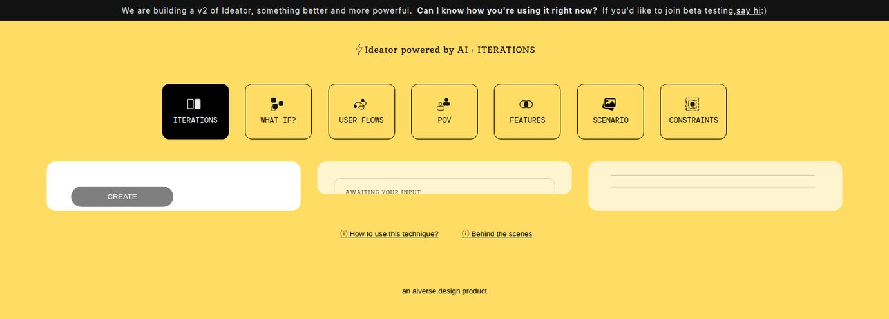
Task: Click info icon beside Behind the scenes
Action: pos(466,234)
